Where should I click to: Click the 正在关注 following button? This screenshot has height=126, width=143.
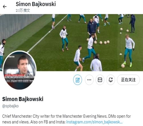pyautogui.click(x=128, y=80)
